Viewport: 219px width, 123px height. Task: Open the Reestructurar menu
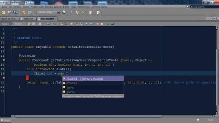click(37, 7)
